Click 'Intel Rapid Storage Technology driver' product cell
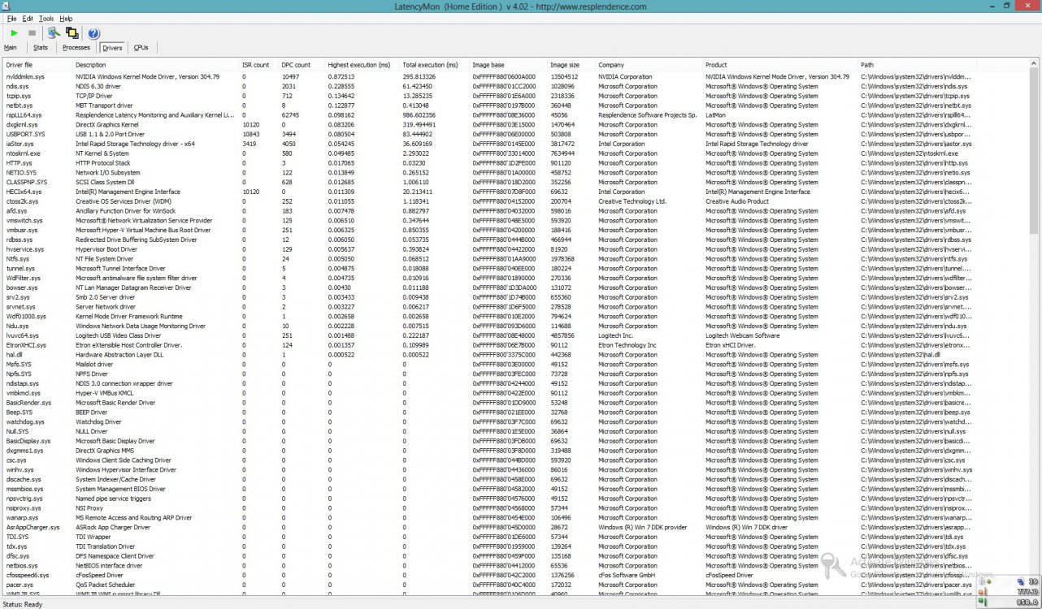This screenshot has height=609, width=1042. pos(757,144)
